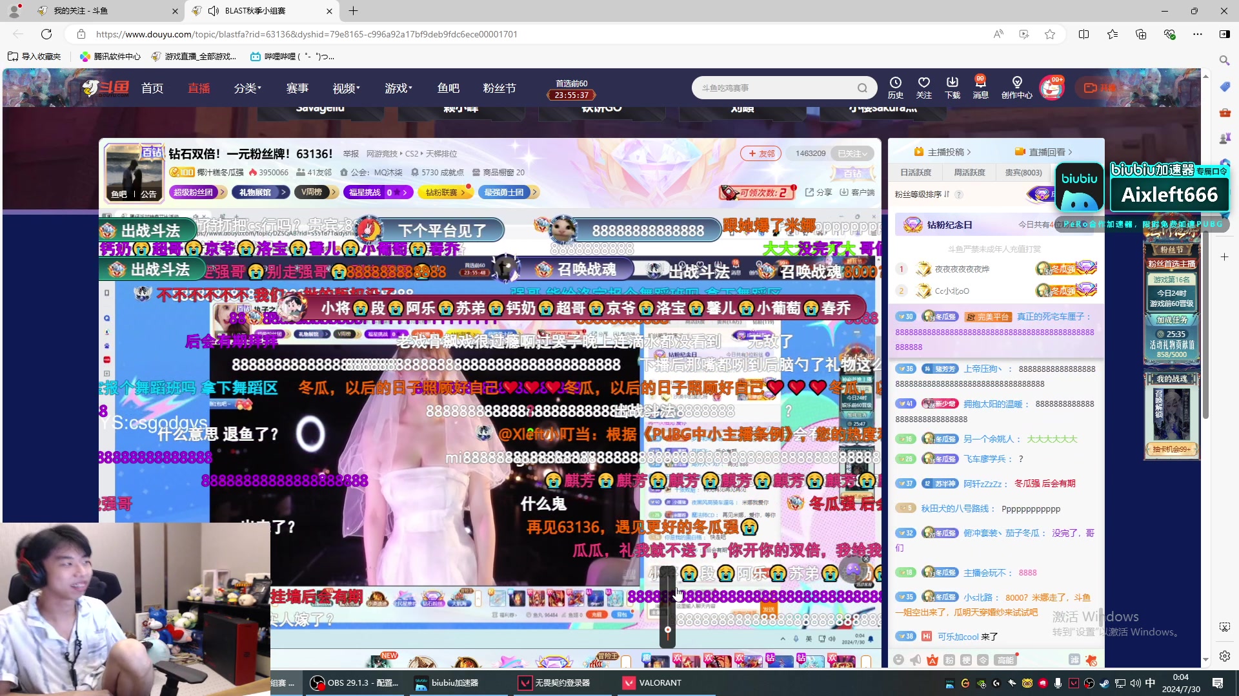Click the 滤 filter icon in chat toolbar

[1074, 659]
